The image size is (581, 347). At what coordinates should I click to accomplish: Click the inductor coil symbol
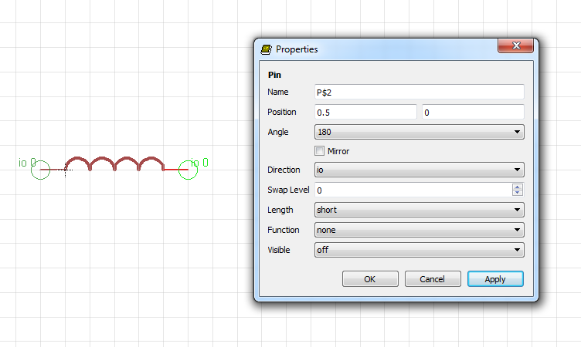(114, 163)
